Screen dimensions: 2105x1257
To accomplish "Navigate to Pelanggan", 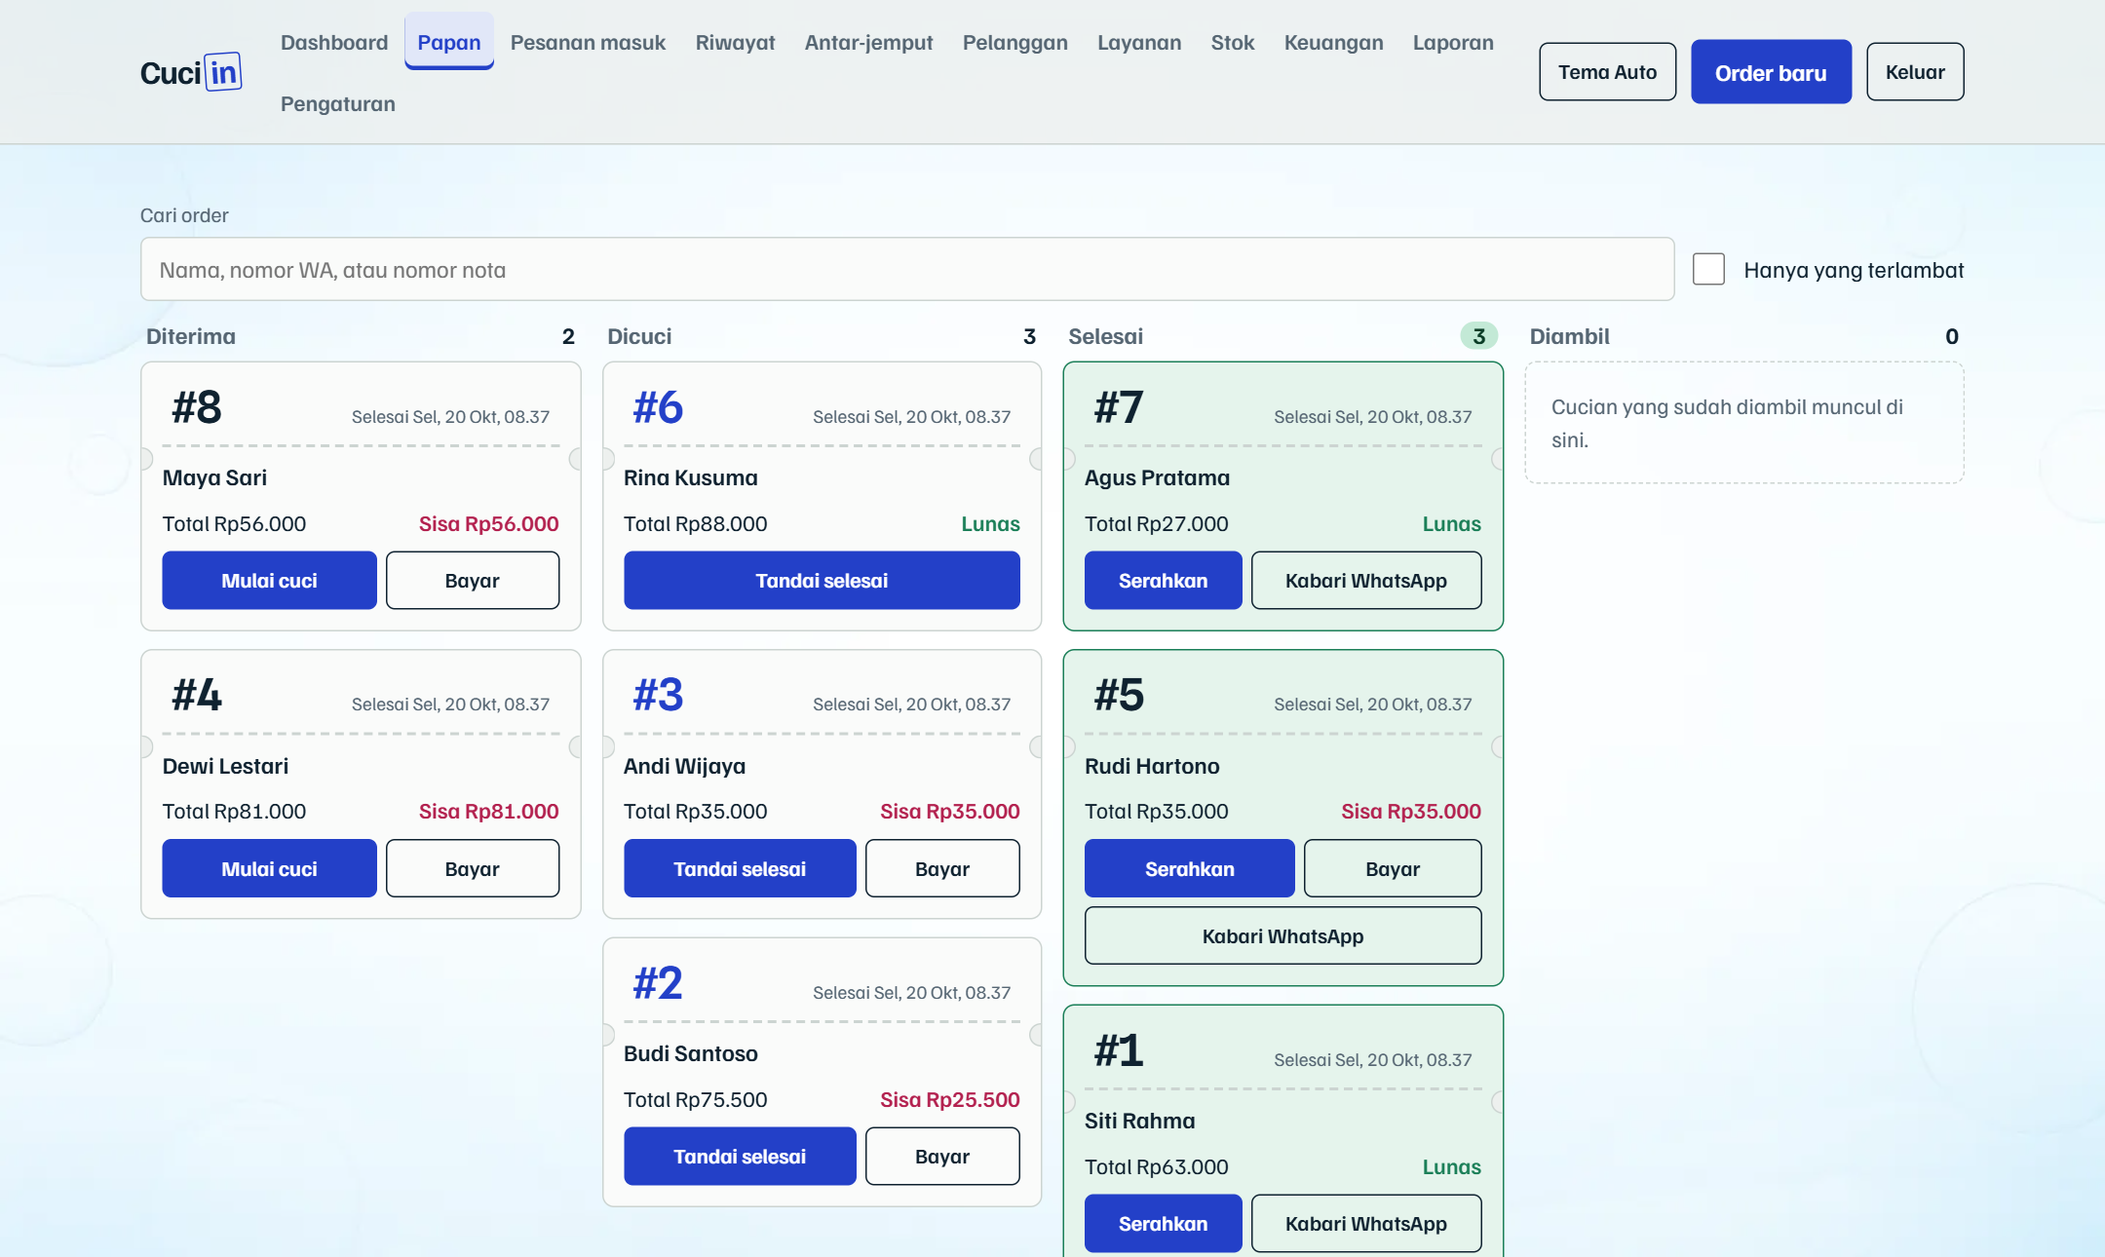I will (x=1014, y=42).
